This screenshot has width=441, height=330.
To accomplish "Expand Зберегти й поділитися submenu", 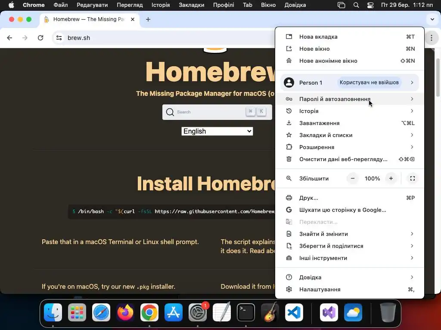I will pos(350,246).
